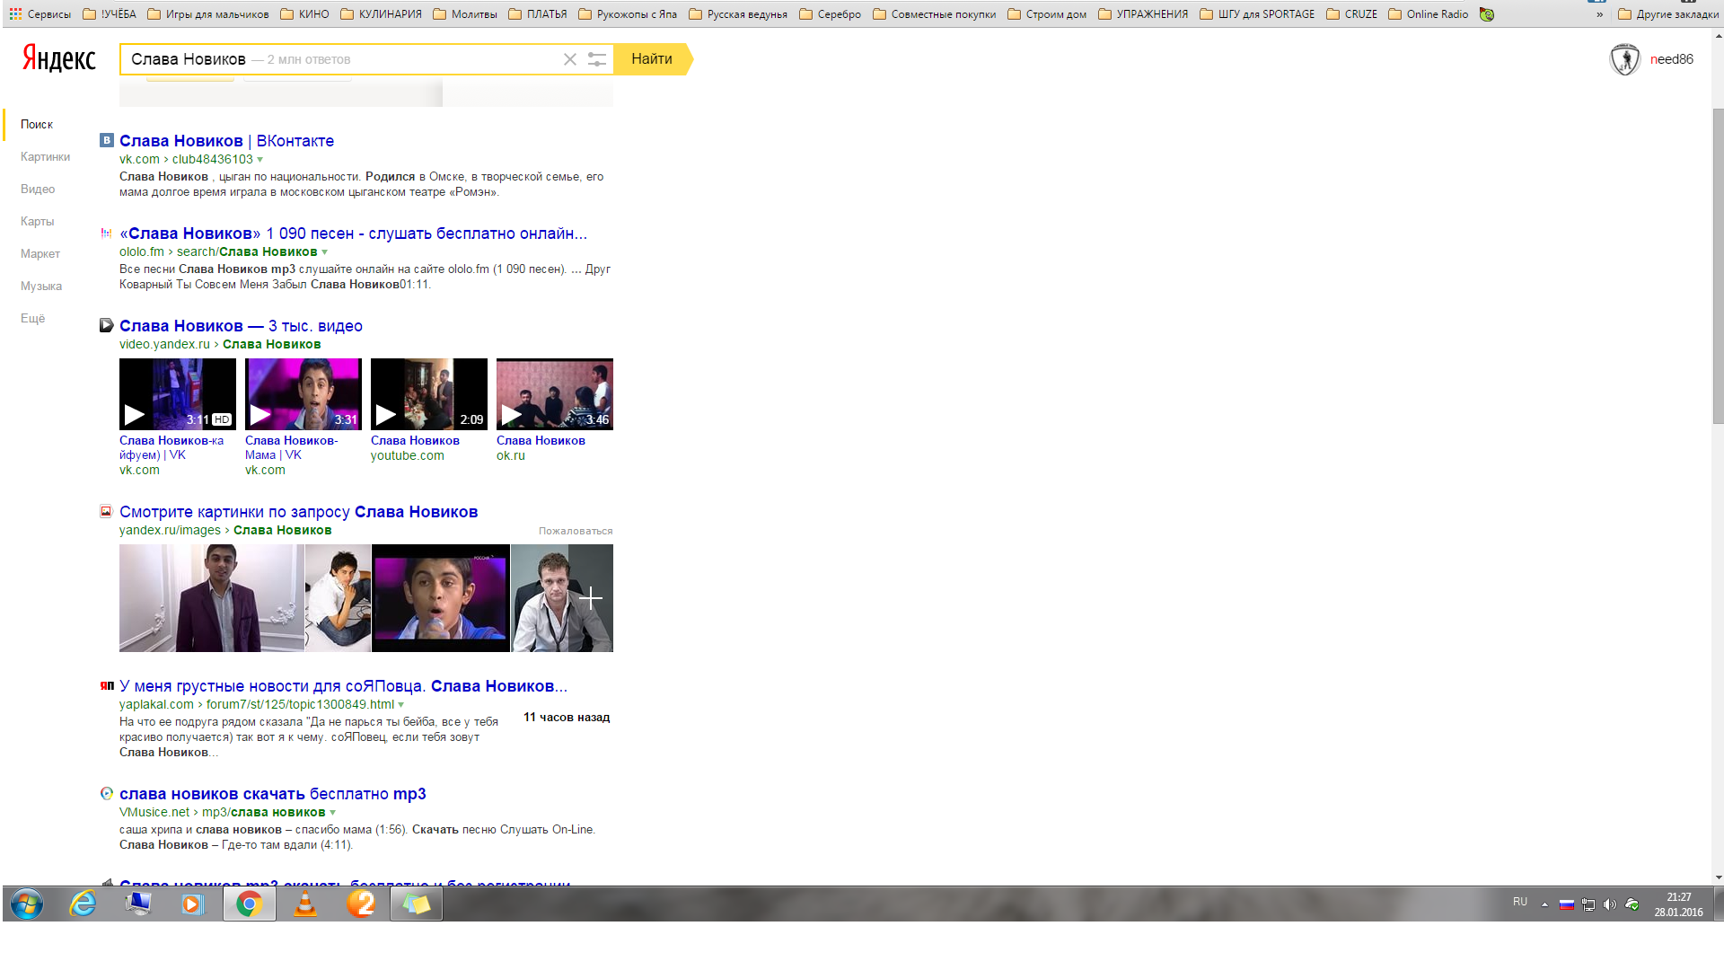This screenshot has width=1724, height=970.
Task: Open the Слава Новиков — 3 тыс. видео link
Action: point(241,326)
